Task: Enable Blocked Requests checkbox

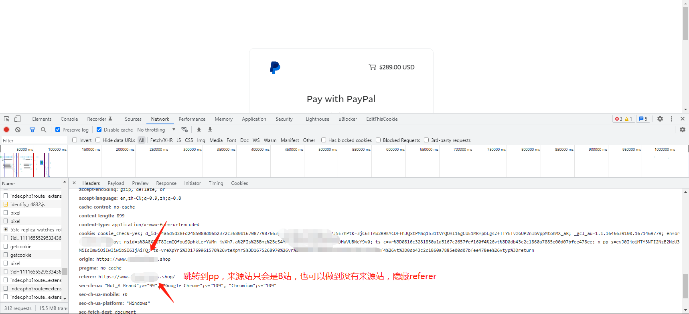Action: (x=378, y=140)
